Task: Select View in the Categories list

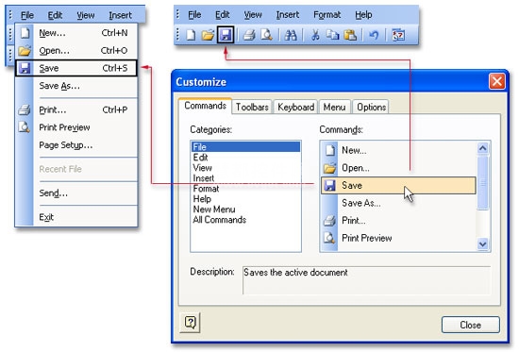Action: point(246,168)
